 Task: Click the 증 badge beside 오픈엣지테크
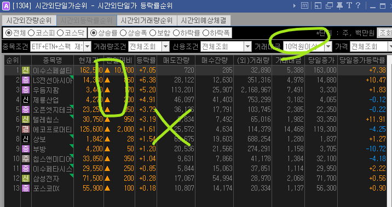pyautogui.click(x=26, y=109)
